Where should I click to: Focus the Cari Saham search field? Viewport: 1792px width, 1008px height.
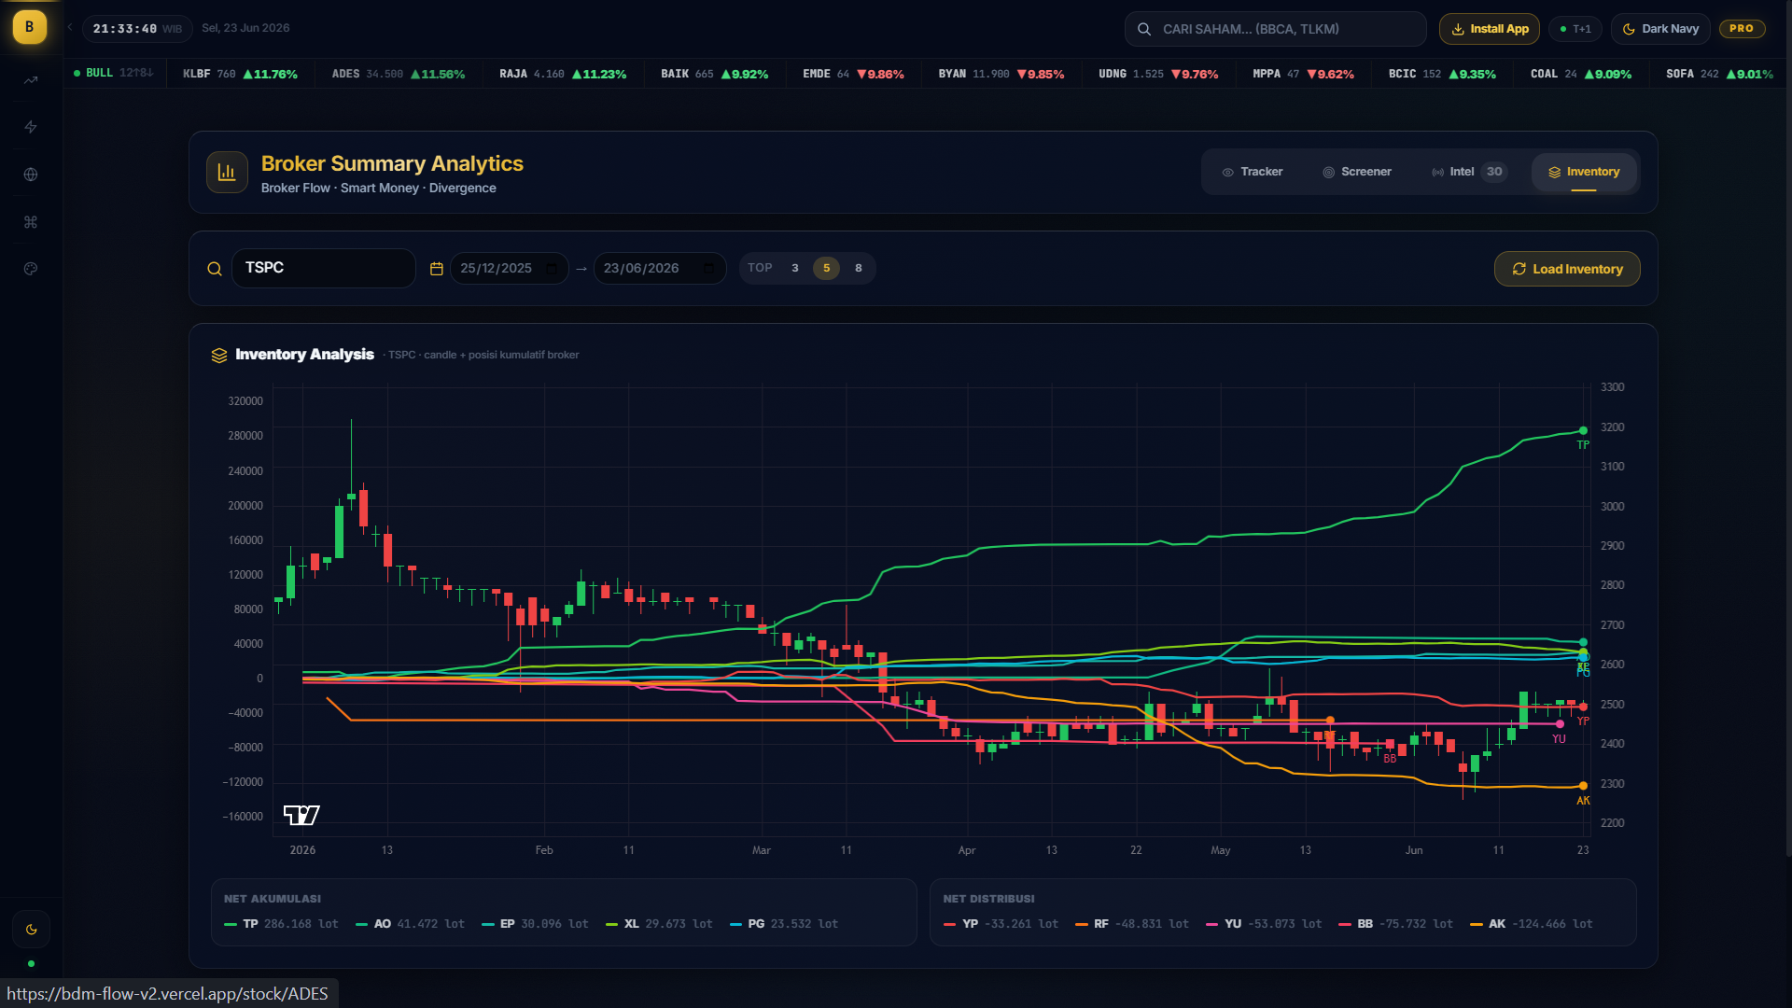[x=1275, y=29]
